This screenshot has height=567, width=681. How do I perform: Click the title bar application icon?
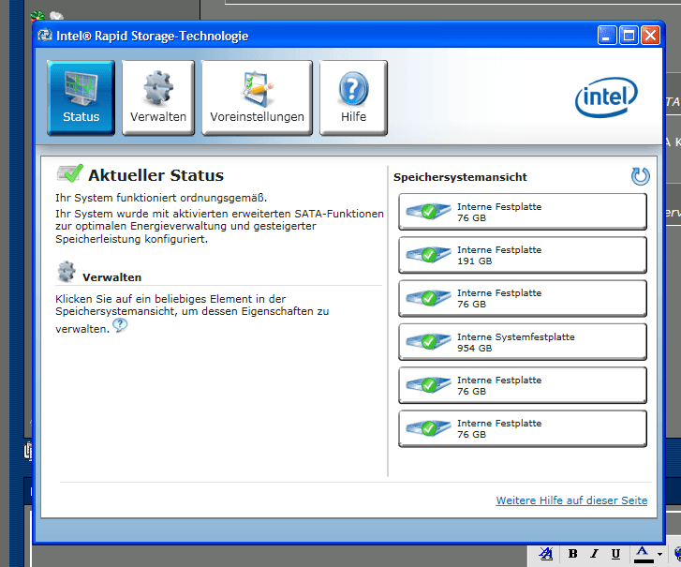(x=45, y=36)
